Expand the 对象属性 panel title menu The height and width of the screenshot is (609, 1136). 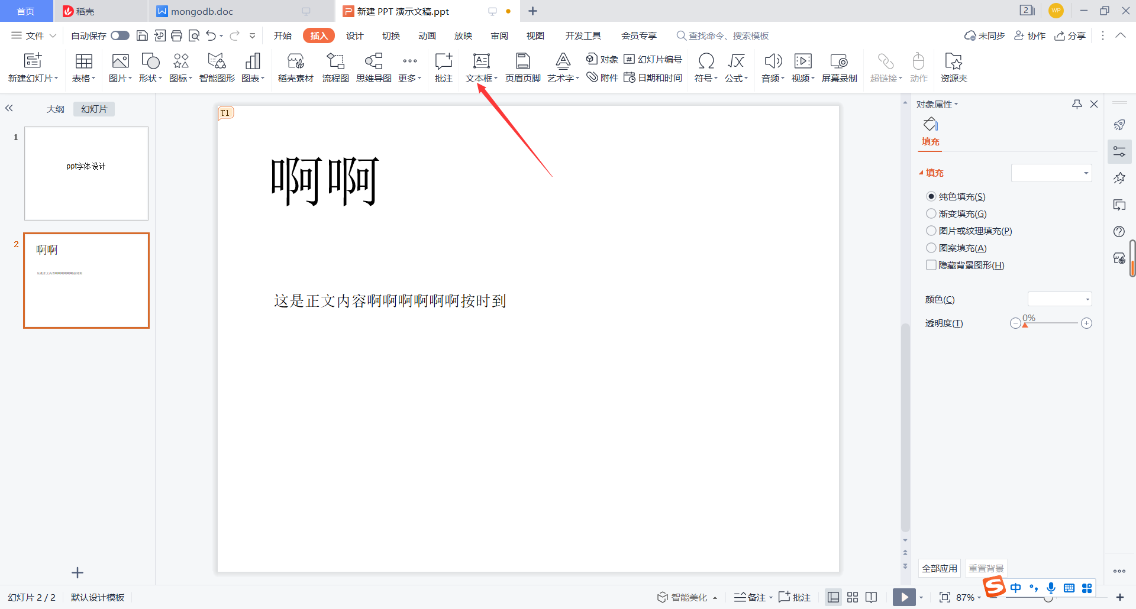937,104
